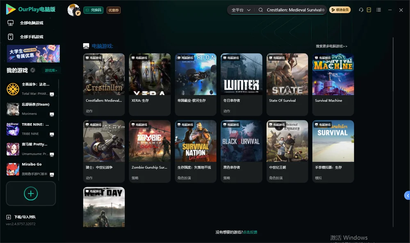Viewport: 410px width, 243px height.
Task: Open the XERA: 生存 game card
Action: tap(150, 84)
